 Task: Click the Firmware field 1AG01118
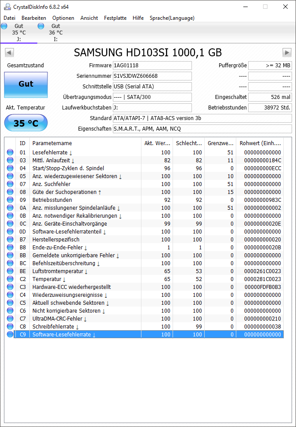click(x=152, y=66)
